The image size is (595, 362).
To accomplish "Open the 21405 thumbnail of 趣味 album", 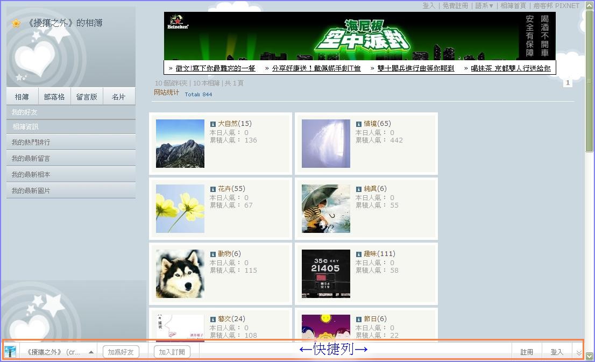I will pos(326,274).
